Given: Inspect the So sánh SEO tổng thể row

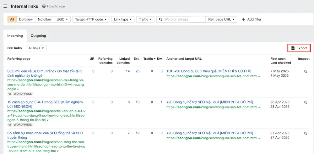Looking at the screenshot, I should (306, 133).
